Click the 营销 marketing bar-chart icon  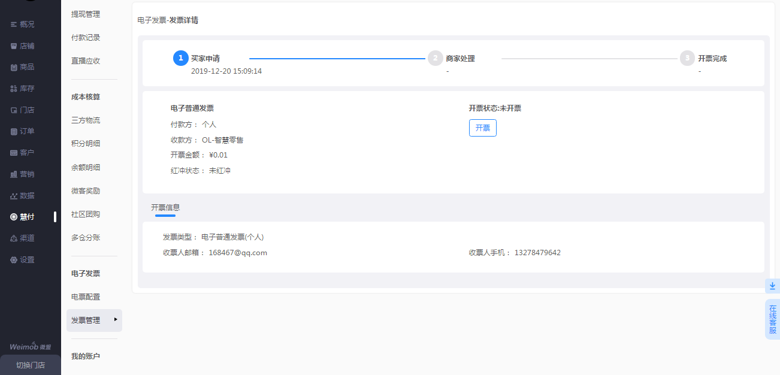tap(14, 174)
